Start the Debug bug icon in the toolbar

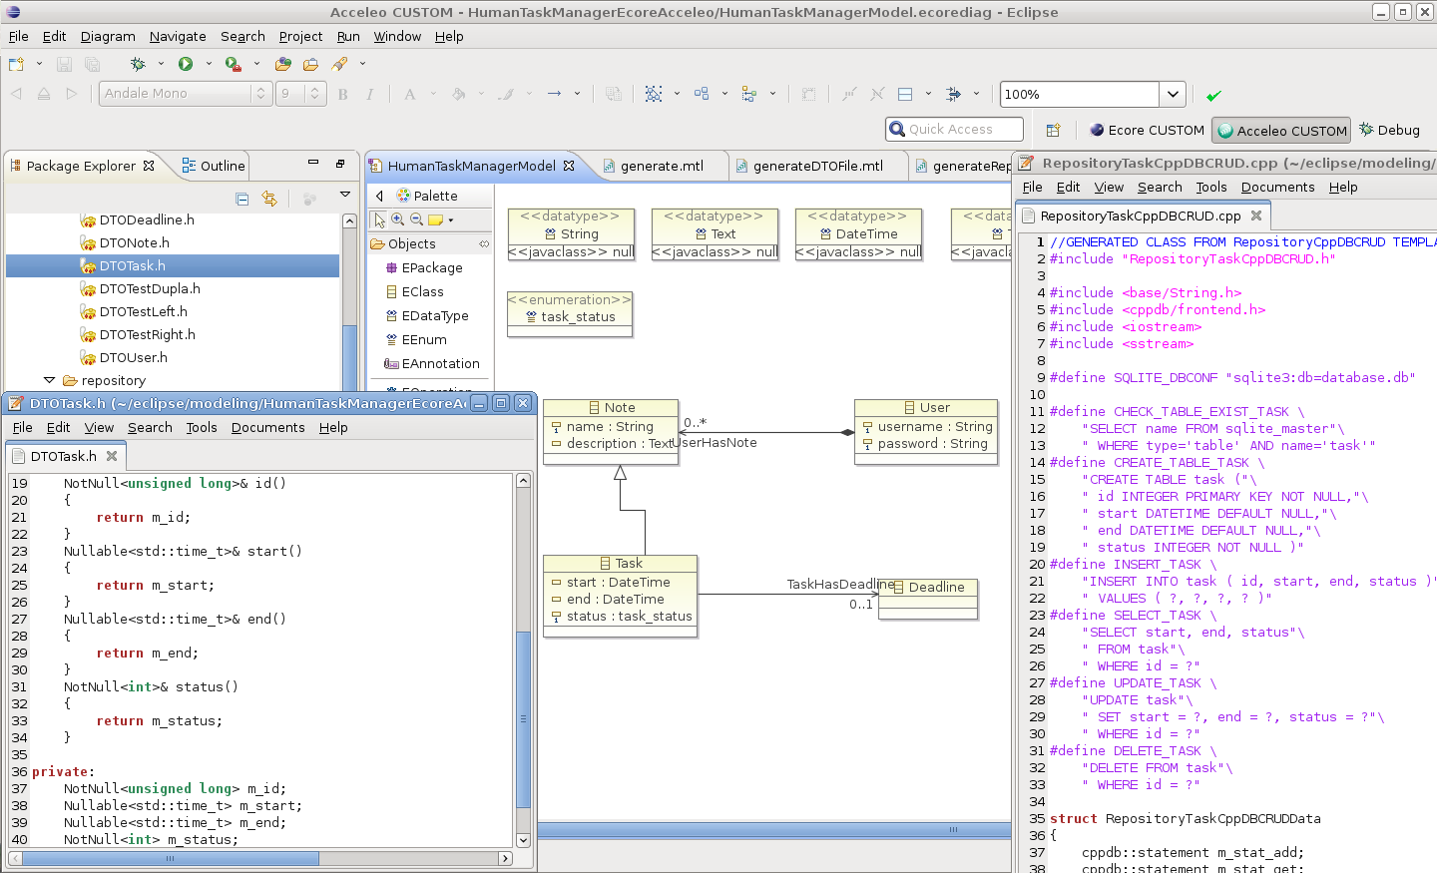(x=138, y=64)
